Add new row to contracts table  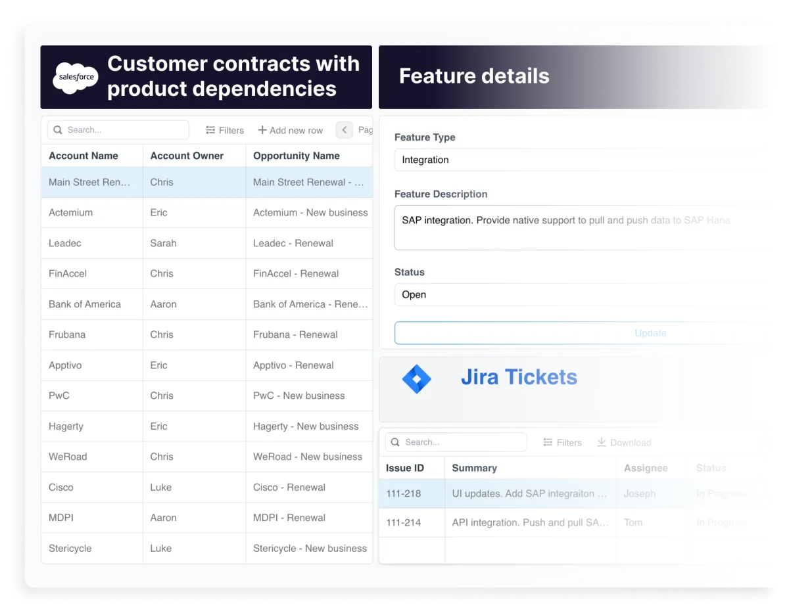coord(291,130)
